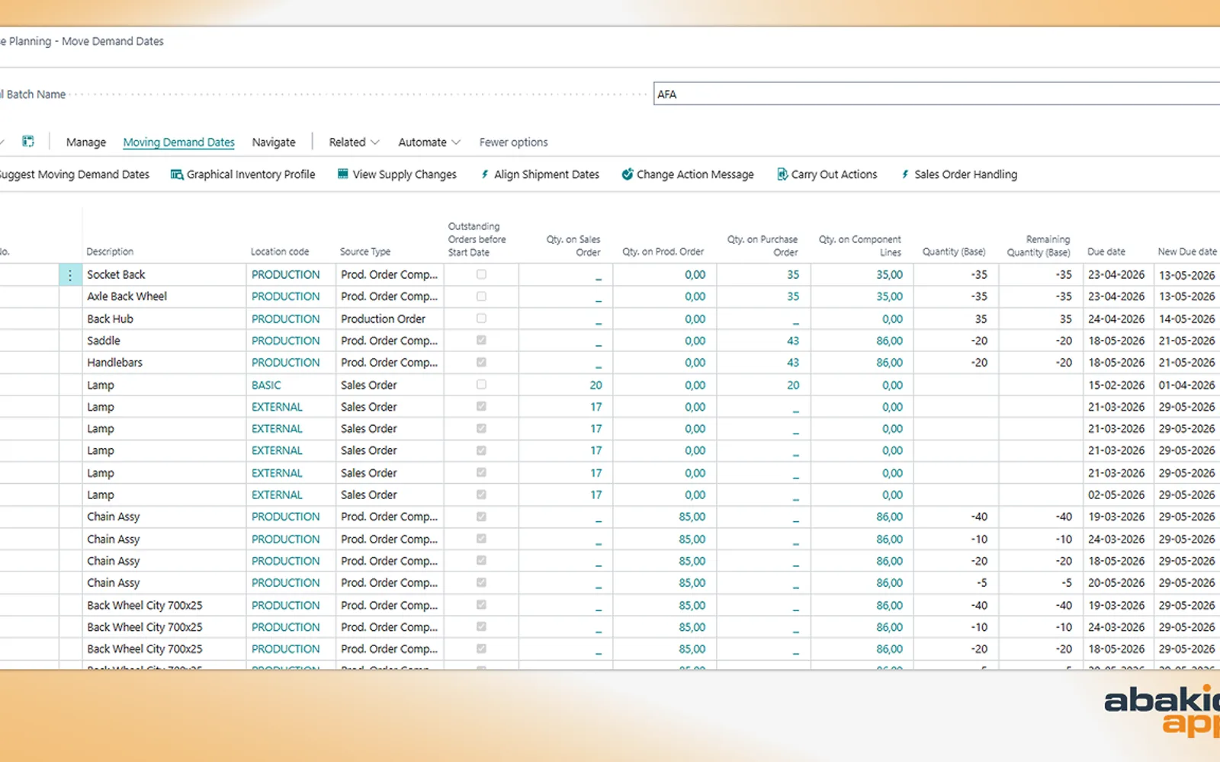
Task: Open BASIC location code for Lamp
Action: point(266,386)
